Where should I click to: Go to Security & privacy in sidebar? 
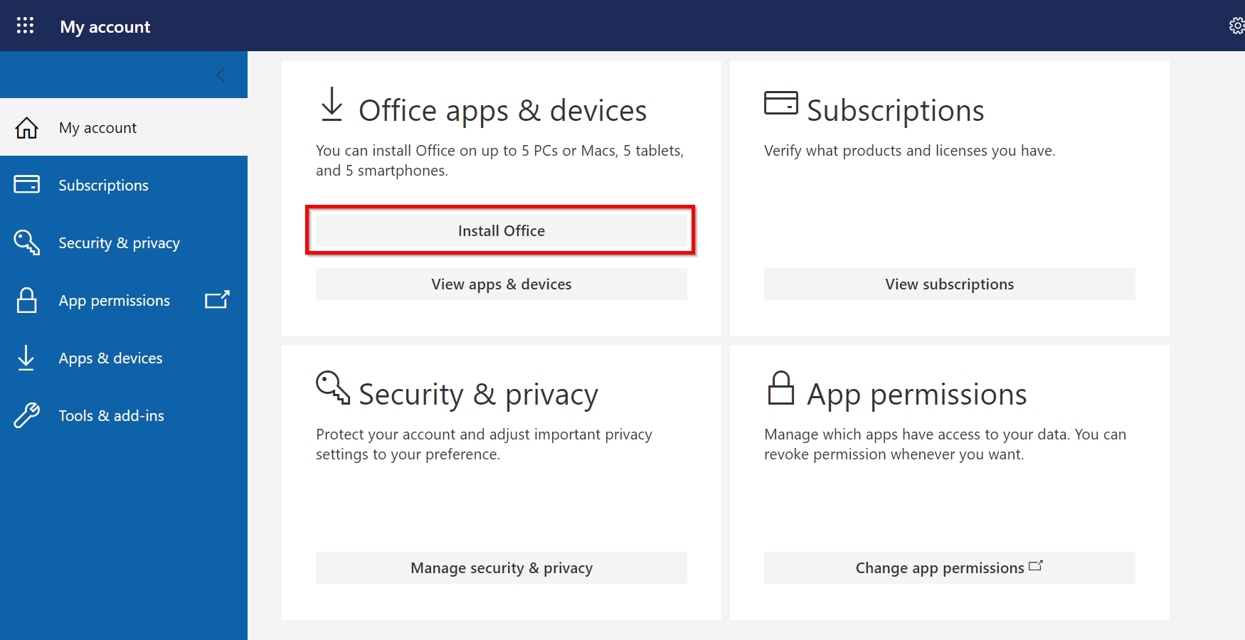pyautogui.click(x=124, y=242)
